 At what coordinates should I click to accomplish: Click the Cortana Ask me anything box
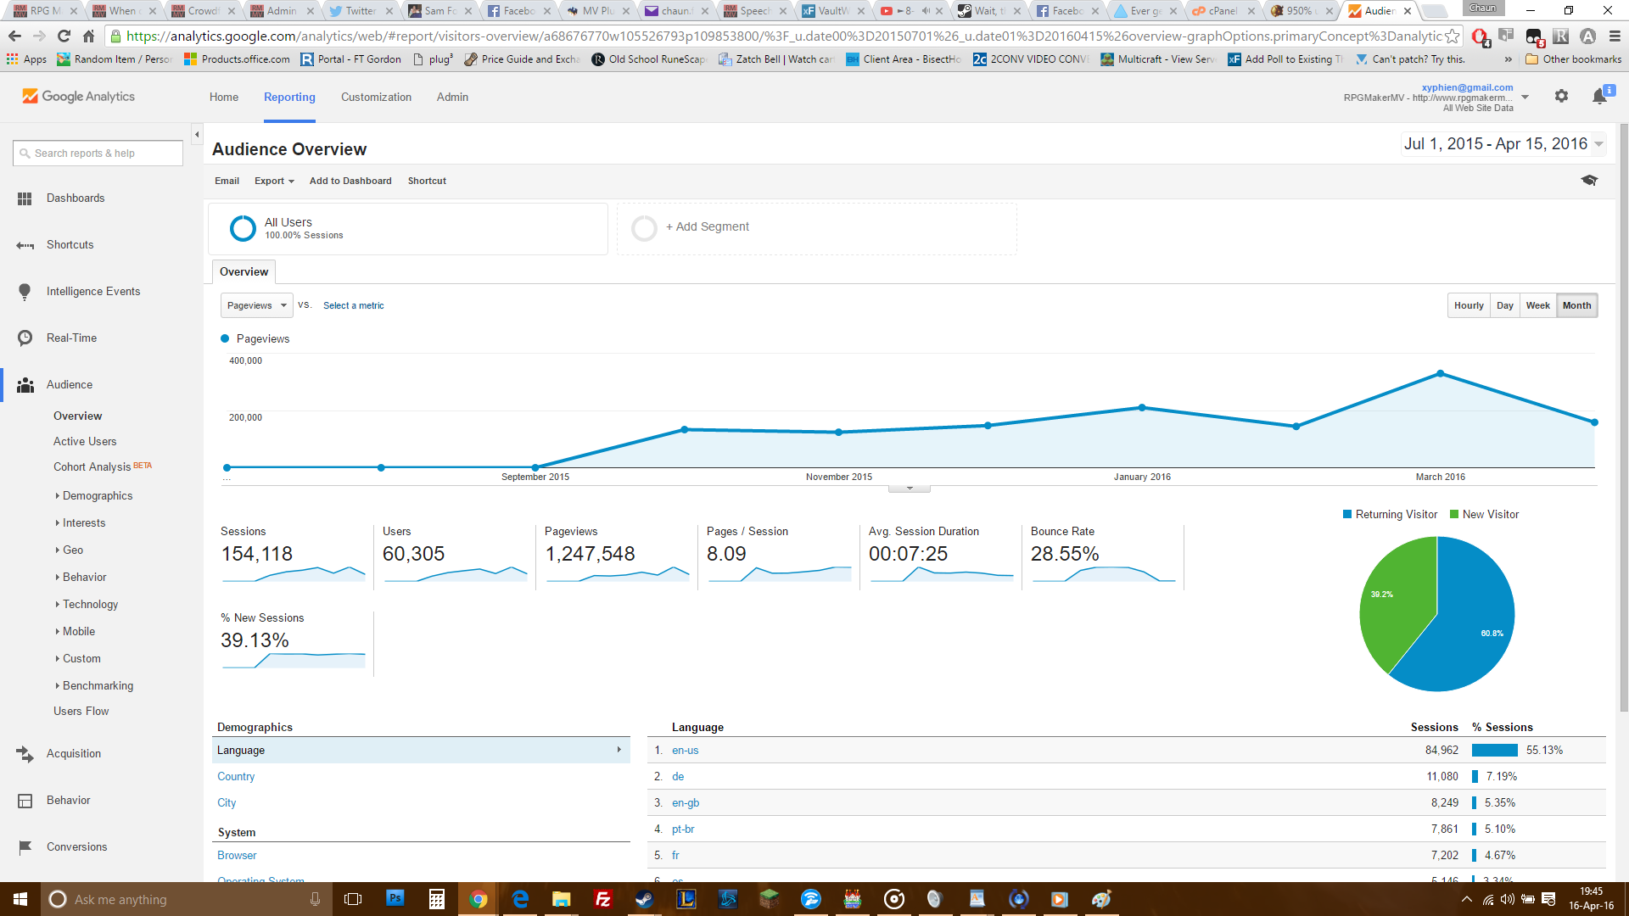pyautogui.click(x=186, y=899)
